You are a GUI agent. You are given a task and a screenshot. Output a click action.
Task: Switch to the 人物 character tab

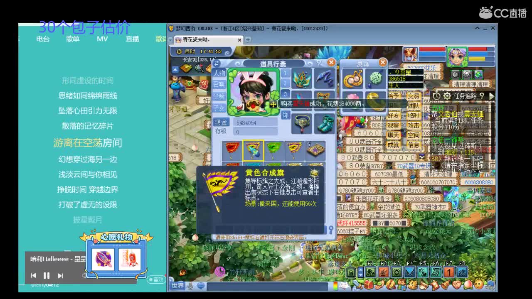point(219,73)
